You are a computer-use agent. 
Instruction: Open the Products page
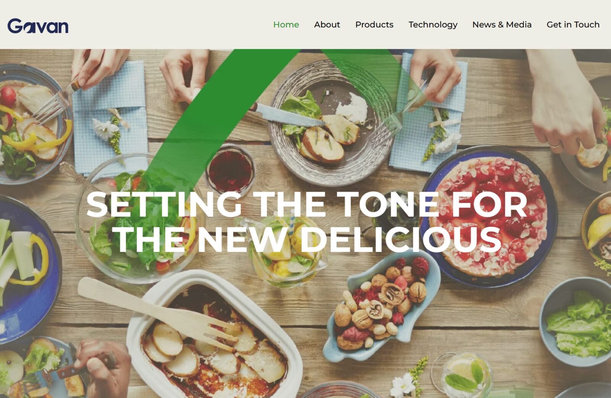tap(374, 24)
